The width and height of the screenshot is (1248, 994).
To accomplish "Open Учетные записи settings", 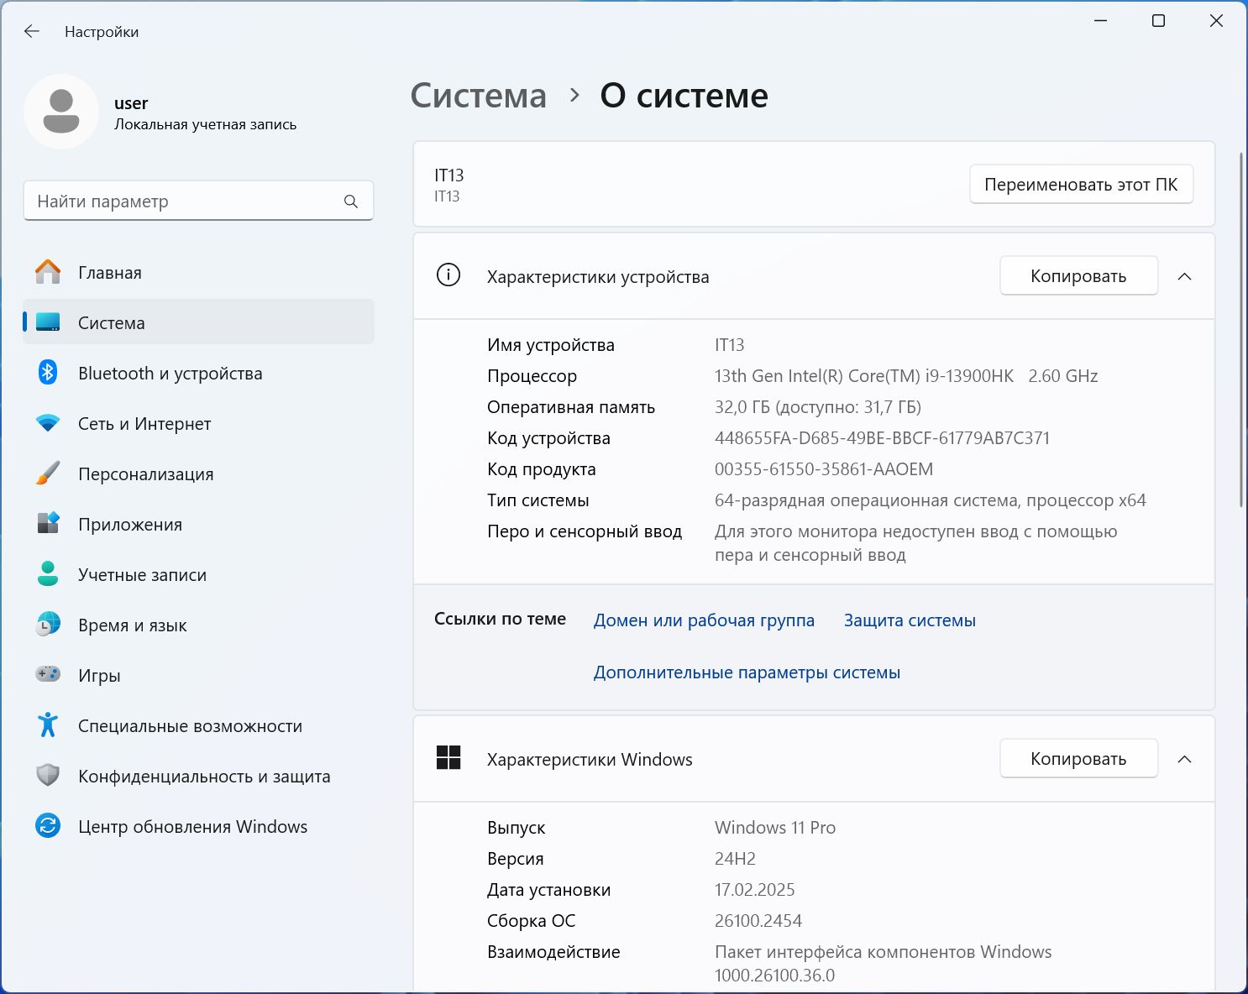I will click(x=198, y=574).
